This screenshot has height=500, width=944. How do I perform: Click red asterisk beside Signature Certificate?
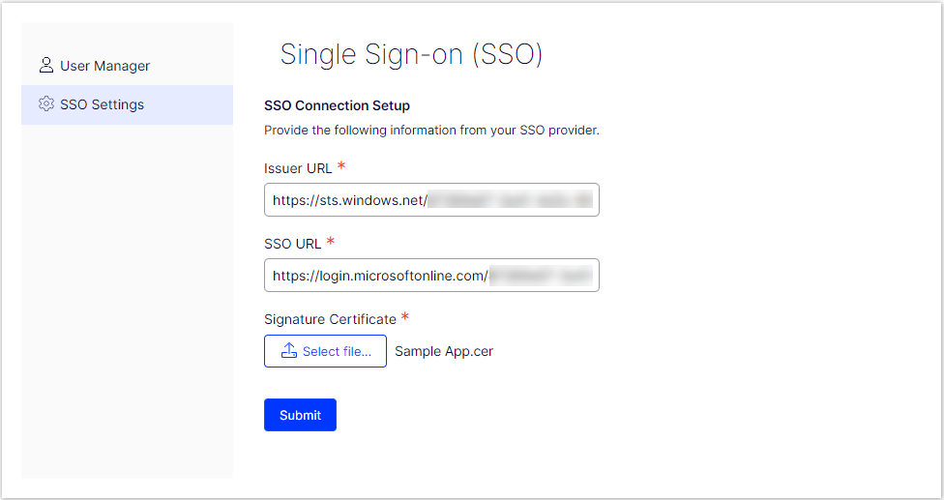pyautogui.click(x=405, y=317)
